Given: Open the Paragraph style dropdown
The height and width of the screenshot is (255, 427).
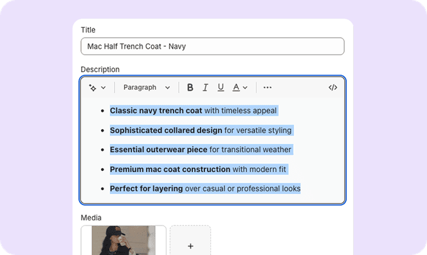Looking at the screenshot, I should 147,87.
